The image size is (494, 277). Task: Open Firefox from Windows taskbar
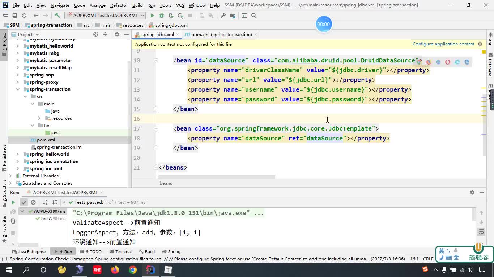115,270
